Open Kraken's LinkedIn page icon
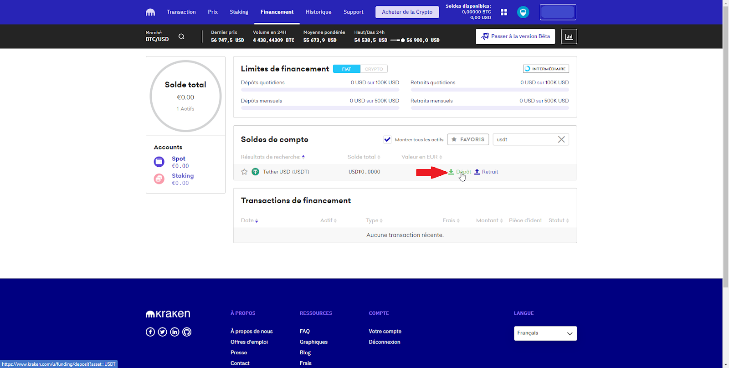Viewport: 729px width, 368px height. 175,332
